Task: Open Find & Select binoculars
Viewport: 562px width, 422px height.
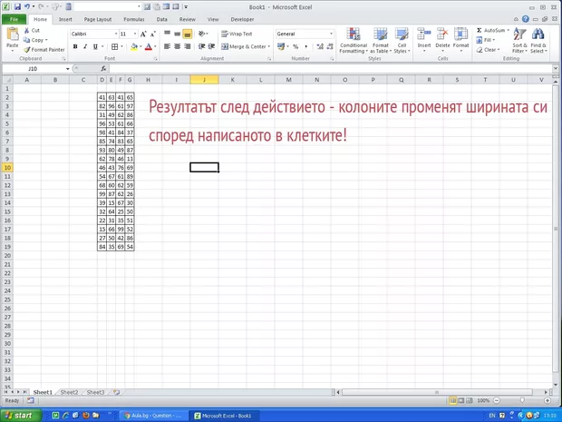Action: click(538, 40)
